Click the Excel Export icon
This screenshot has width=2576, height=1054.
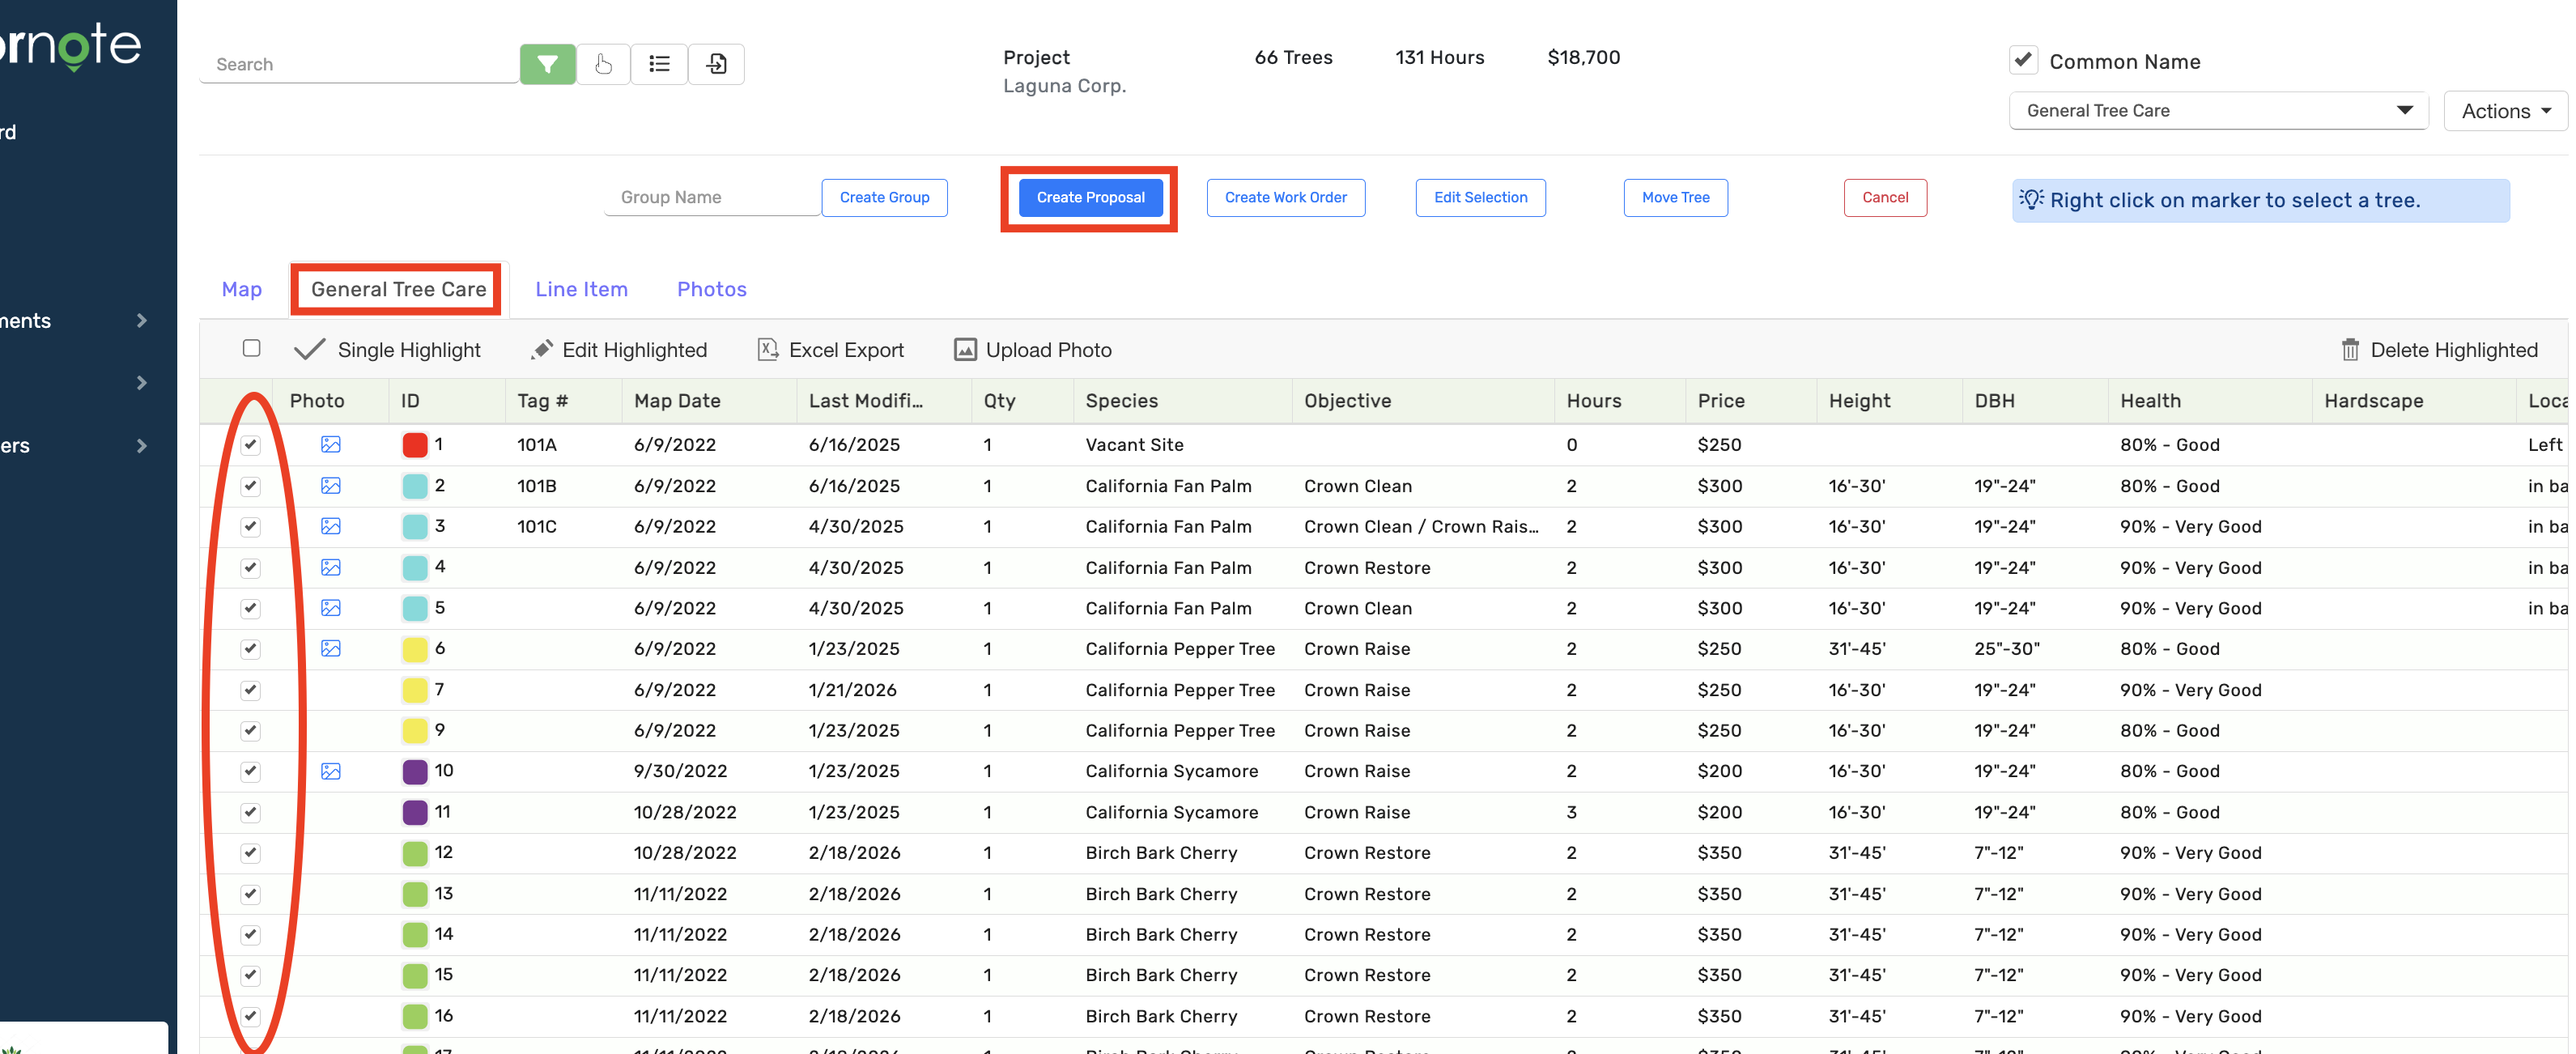[x=768, y=349]
